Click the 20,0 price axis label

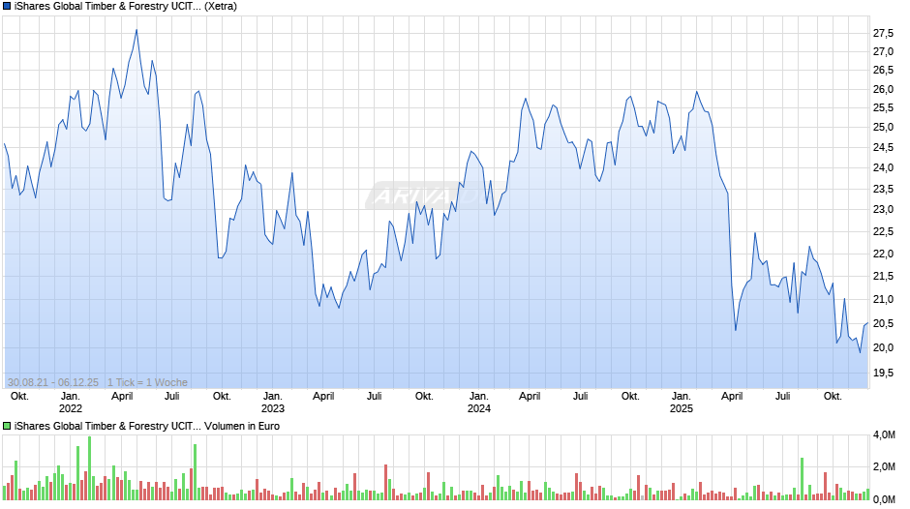click(x=883, y=347)
